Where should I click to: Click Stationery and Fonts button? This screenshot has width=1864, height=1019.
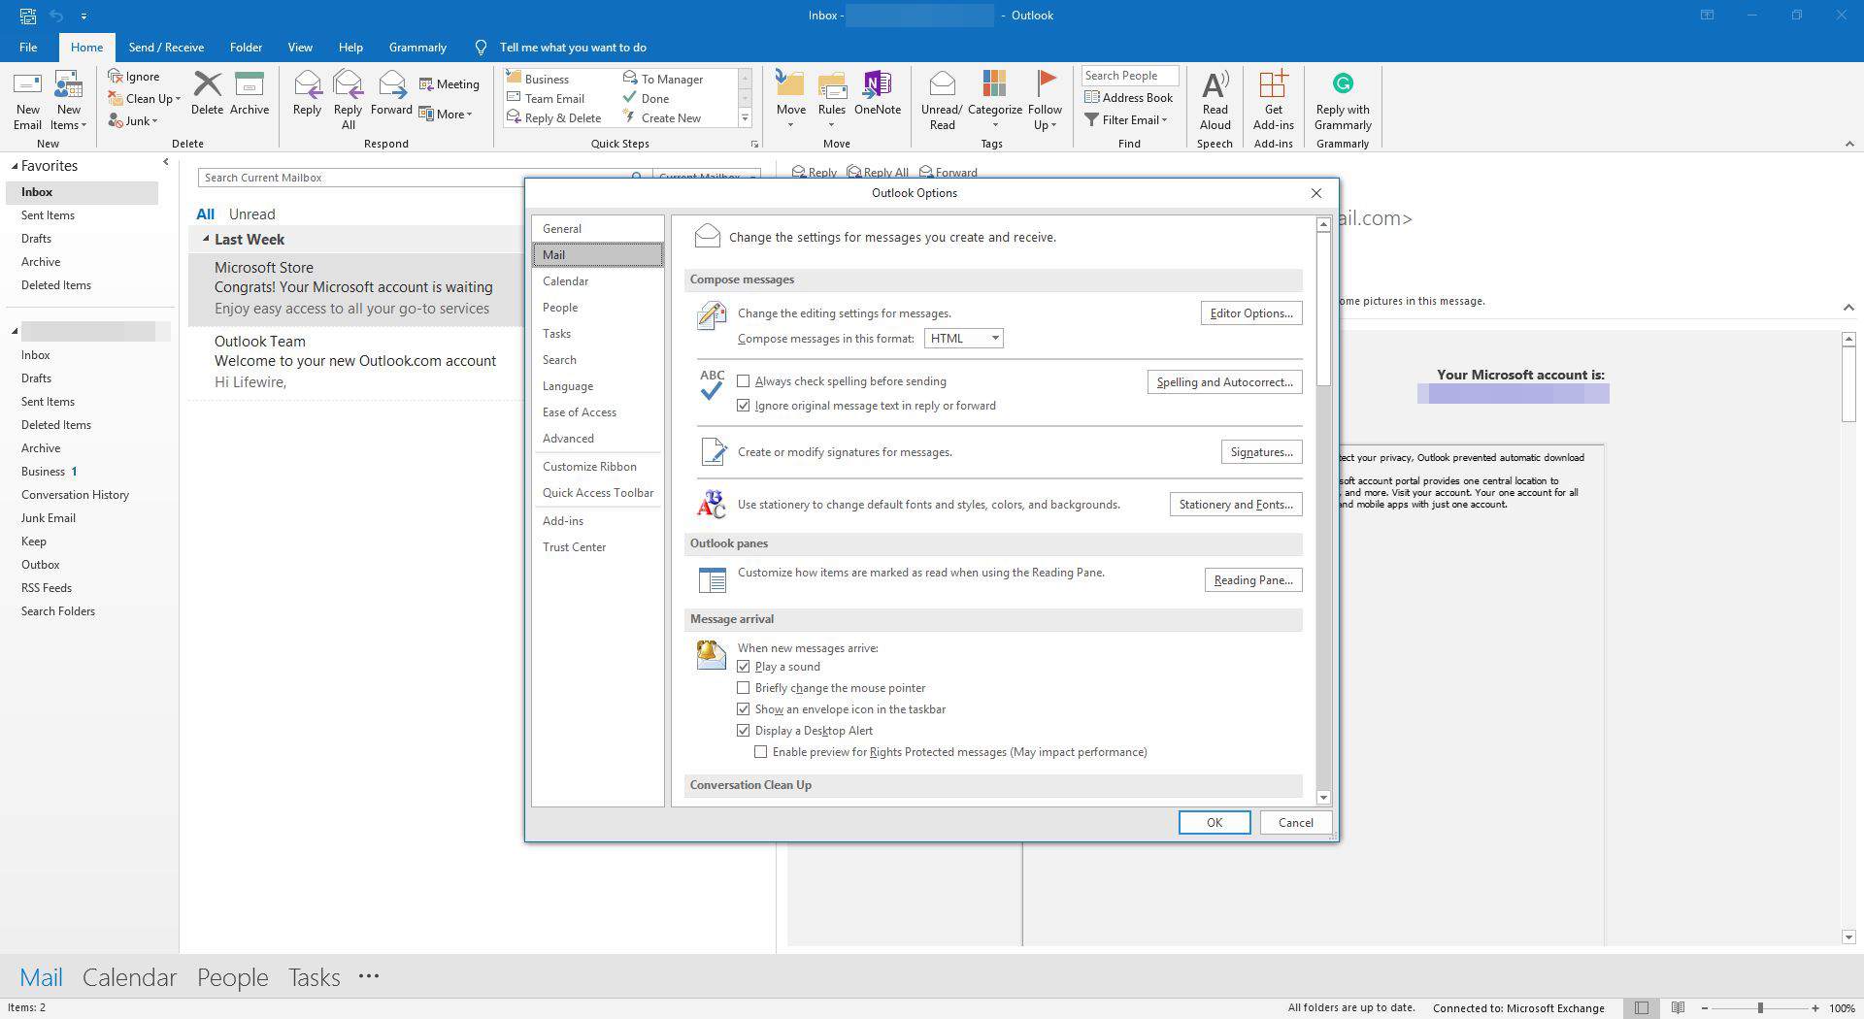click(x=1236, y=504)
